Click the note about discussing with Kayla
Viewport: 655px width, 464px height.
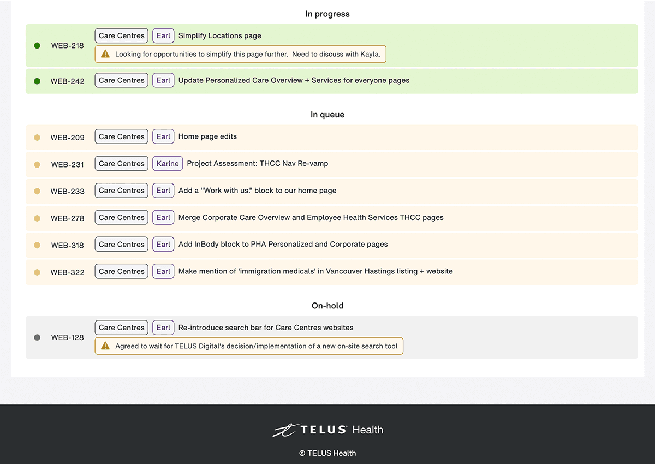tap(241, 54)
